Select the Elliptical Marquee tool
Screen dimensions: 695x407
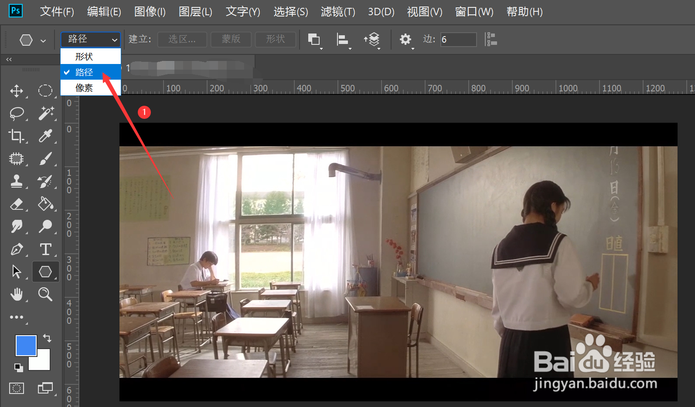[45, 91]
